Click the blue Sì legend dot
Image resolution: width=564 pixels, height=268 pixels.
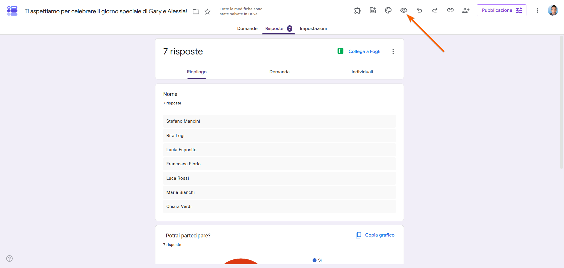314,260
